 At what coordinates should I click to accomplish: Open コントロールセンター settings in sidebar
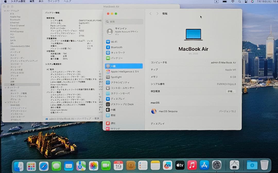click(x=124, y=88)
